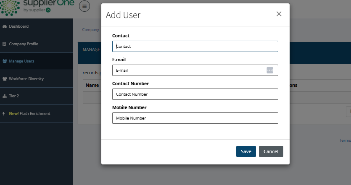
Task: Sort by the Name column header
Action: click(92, 85)
